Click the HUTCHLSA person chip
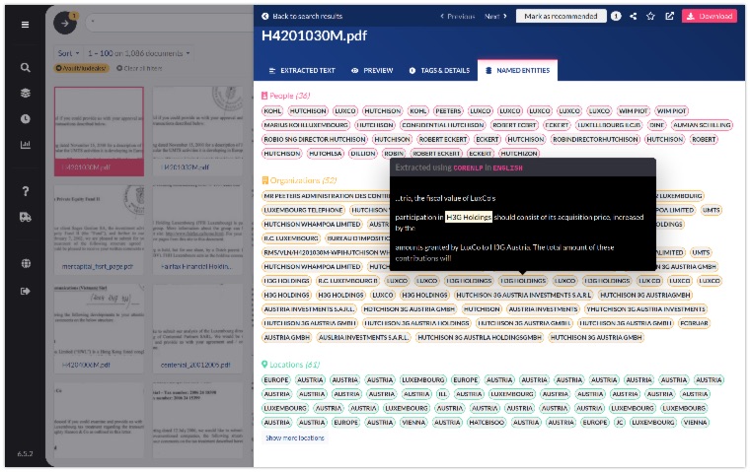Screen dimensions: 750x472 pos(326,154)
